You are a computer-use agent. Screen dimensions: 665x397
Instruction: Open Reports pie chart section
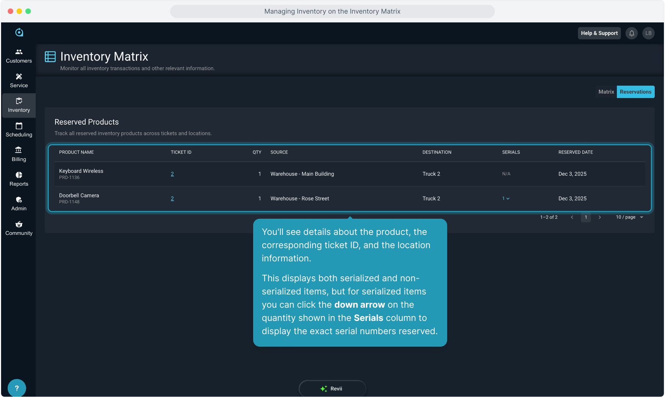click(x=19, y=179)
